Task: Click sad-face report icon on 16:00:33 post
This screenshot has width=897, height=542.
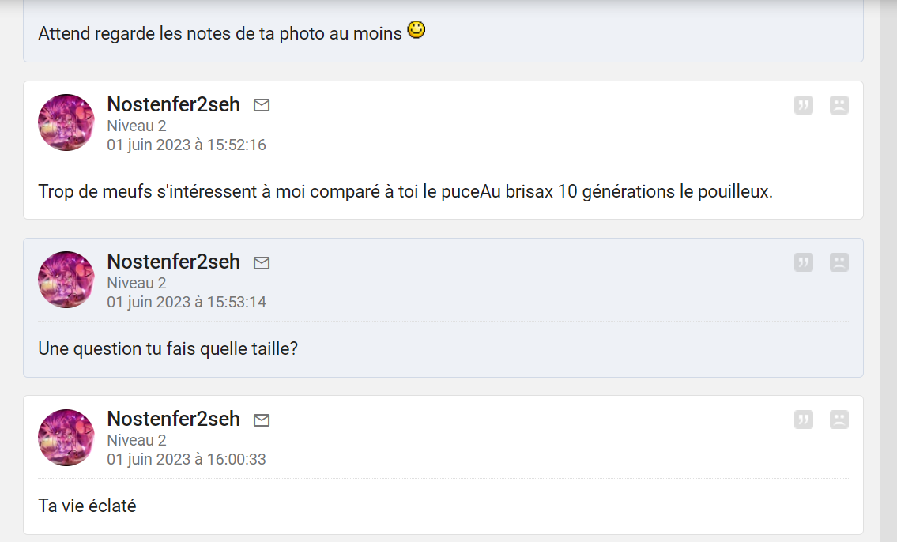Action: pyautogui.click(x=839, y=420)
